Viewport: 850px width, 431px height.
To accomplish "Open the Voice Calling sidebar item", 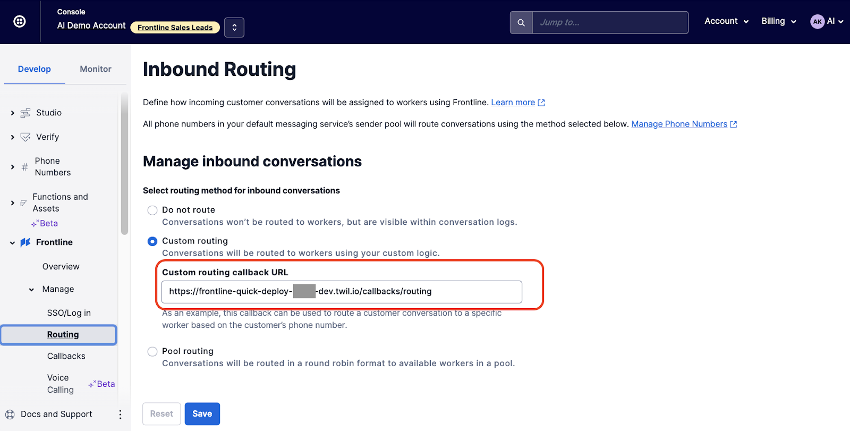I will pyautogui.click(x=61, y=384).
